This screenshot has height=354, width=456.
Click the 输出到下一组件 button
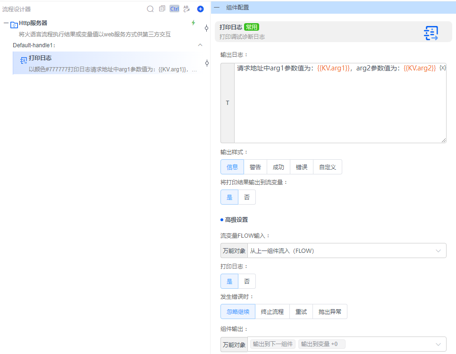click(272, 344)
